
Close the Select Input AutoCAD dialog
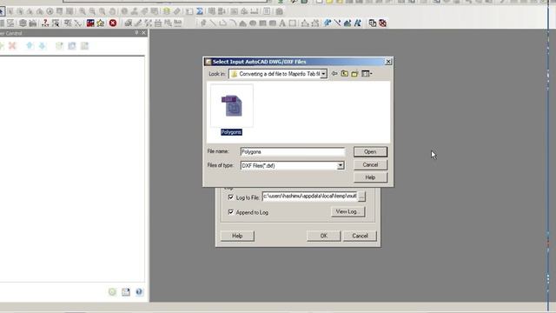[x=388, y=62]
